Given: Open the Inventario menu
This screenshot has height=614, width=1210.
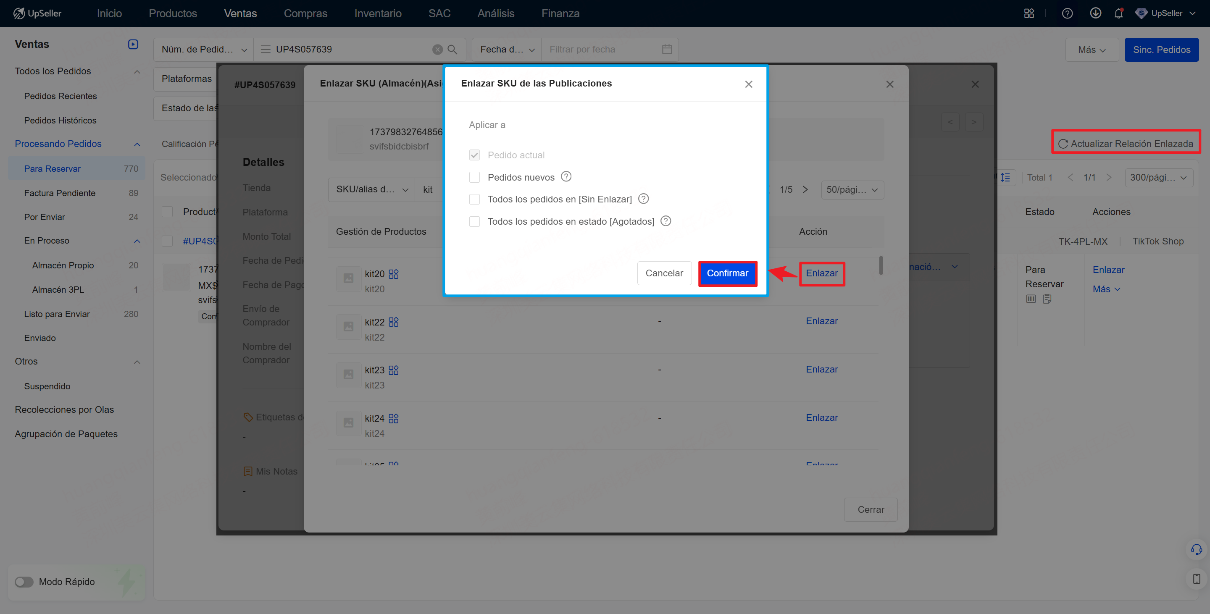Looking at the screenshot, I should point(378,13).
